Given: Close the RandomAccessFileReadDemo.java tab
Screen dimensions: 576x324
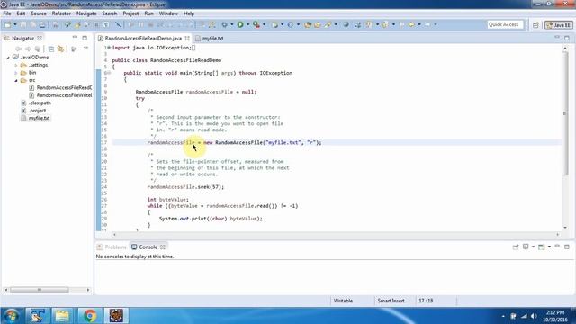Looking at the screenshot, I should click(x=187, y=38).
